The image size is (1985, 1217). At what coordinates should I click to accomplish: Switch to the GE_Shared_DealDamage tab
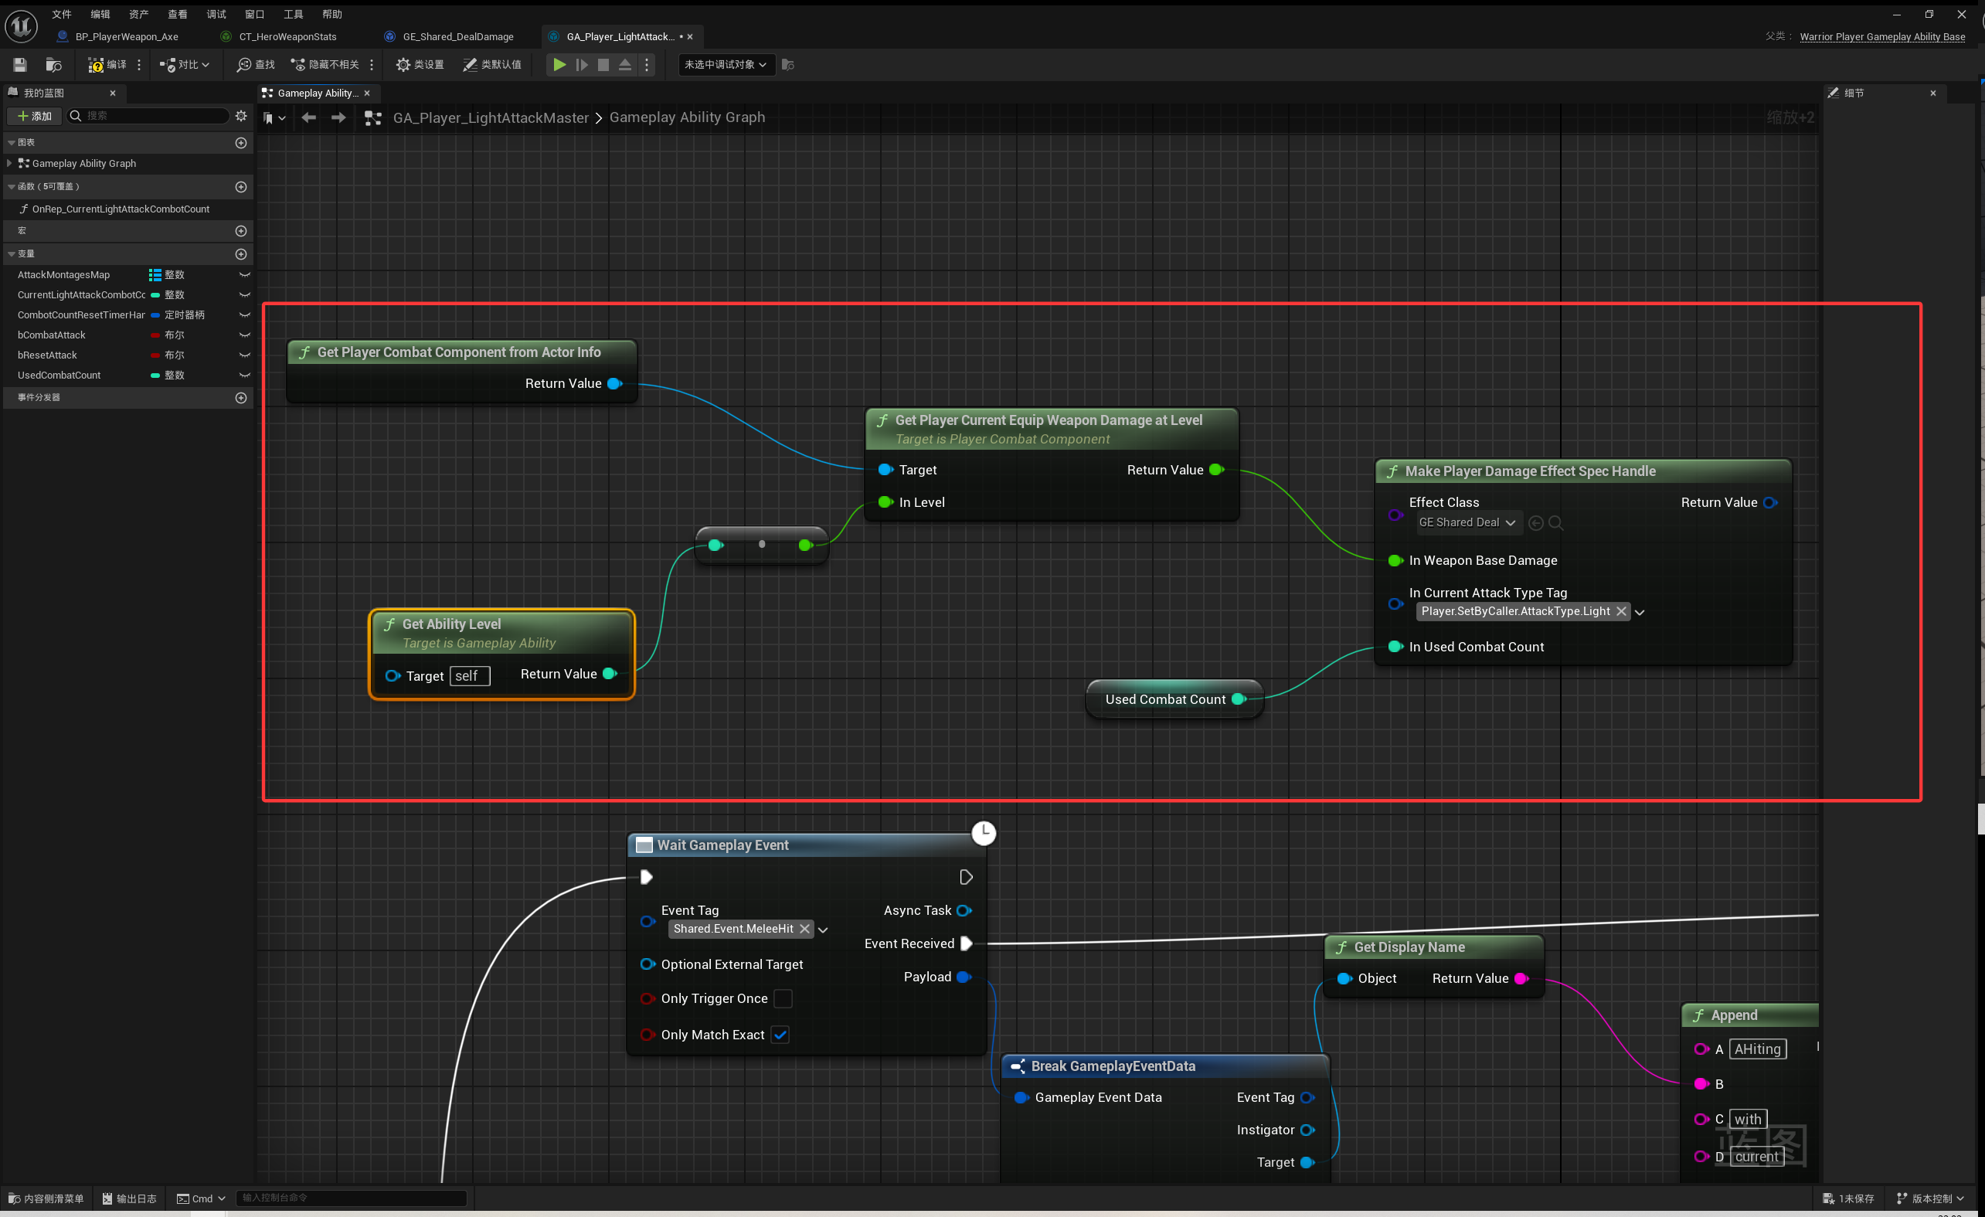pos(457,36)
